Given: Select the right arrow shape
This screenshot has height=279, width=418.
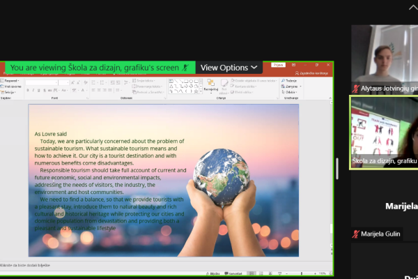Looking at the screenshot, I should (x=186, y=86).
